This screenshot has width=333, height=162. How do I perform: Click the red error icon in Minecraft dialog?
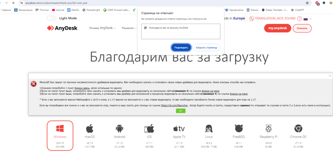point(34,84)
